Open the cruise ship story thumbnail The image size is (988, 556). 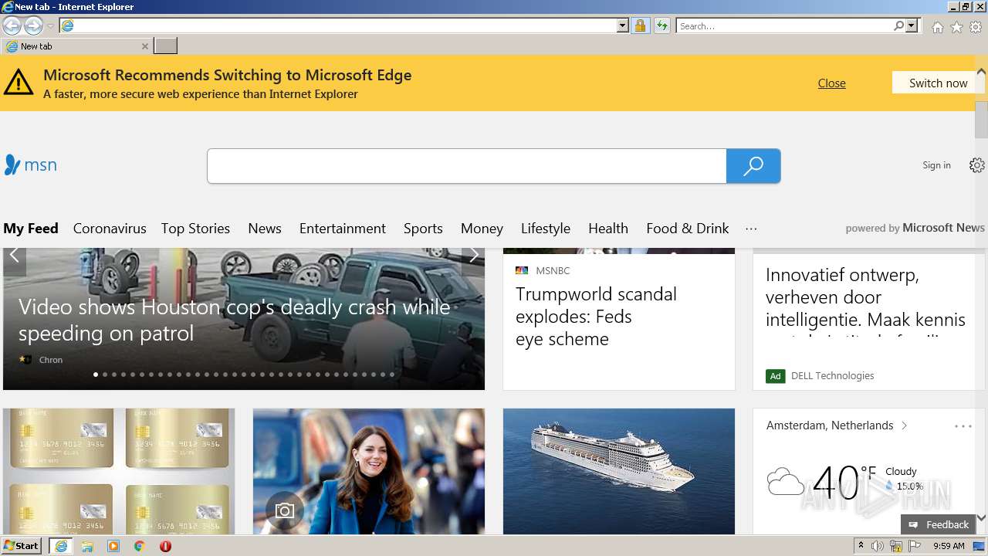(619, 471)
